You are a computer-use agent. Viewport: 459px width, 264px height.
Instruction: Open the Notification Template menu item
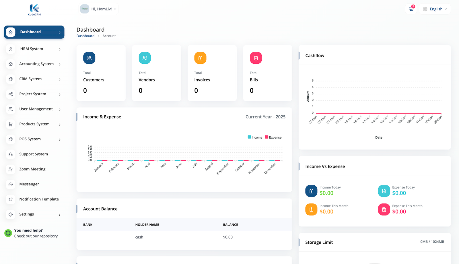[x=39, y=199]
